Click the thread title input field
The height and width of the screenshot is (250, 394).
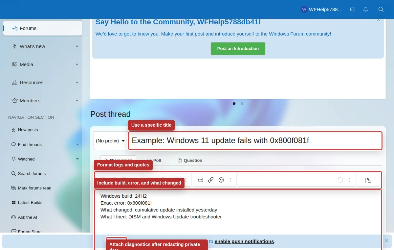click(255, 141)
